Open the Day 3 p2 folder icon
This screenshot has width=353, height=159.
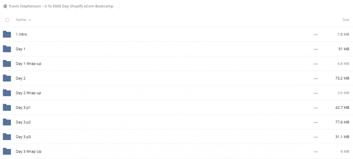[7, 122]
